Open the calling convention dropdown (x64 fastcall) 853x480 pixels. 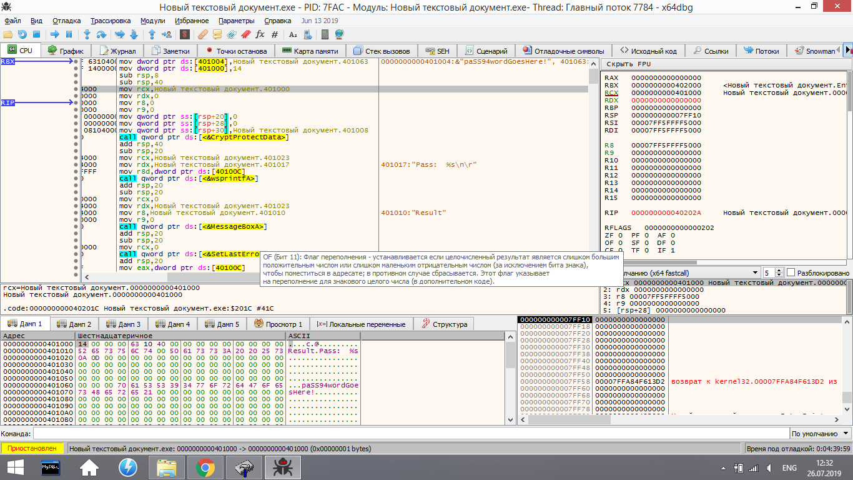point(754,273)
